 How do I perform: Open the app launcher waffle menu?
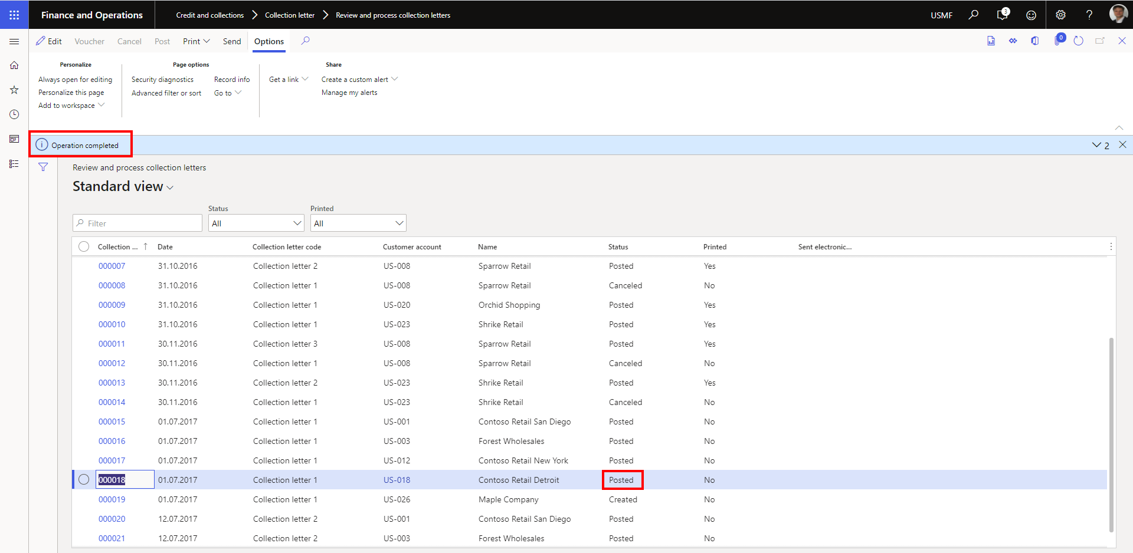[x=14, y=15]
